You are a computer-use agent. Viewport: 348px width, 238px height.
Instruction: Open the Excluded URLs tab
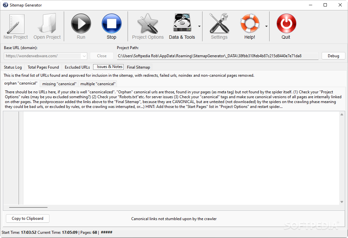[x=77, y=67]
